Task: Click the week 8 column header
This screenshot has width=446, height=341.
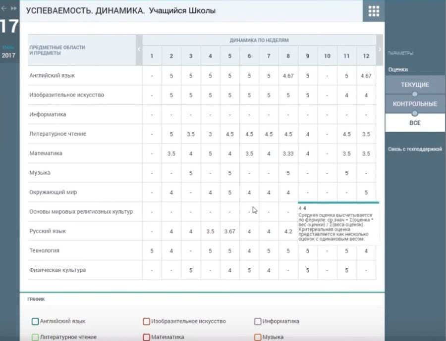Action: click(x=288, y=56)
